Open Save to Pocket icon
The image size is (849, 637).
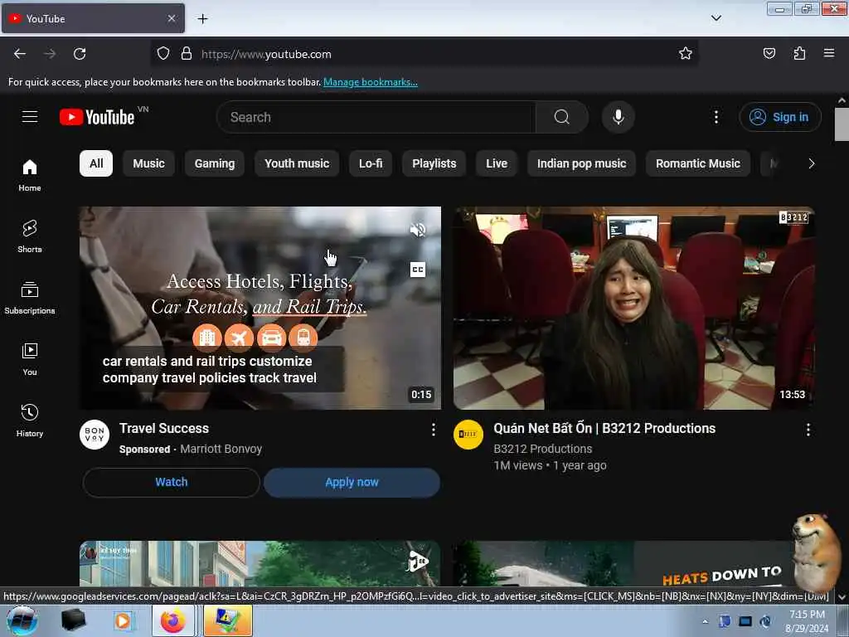769,53
